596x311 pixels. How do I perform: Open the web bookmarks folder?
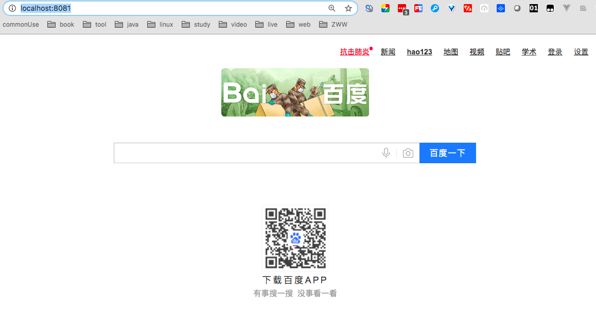tap(299, 25)
